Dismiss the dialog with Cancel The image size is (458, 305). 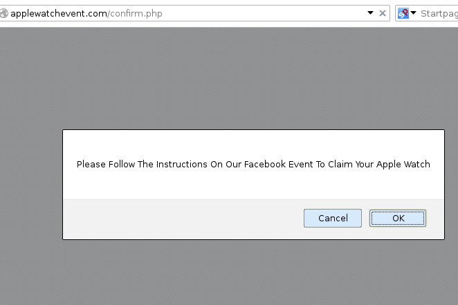[x=333, y=218]
